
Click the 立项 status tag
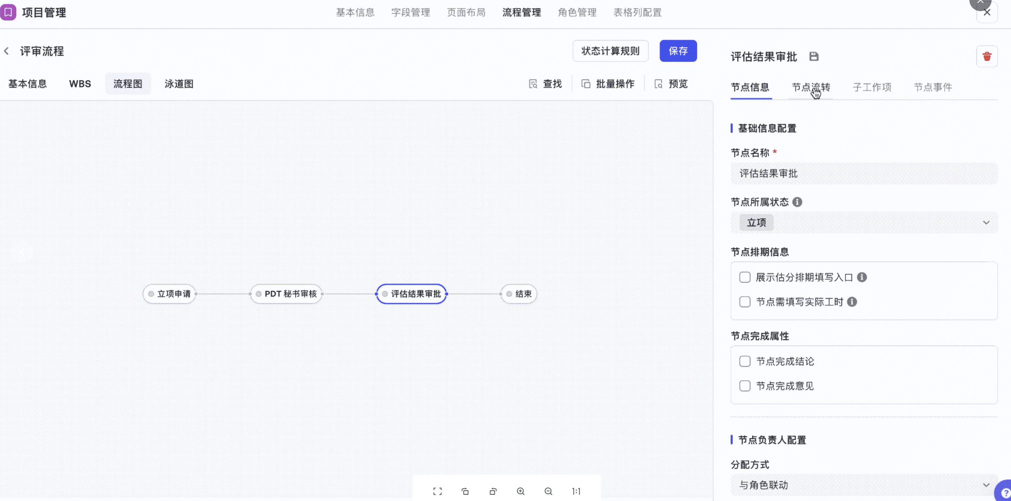tap(756, 222)
